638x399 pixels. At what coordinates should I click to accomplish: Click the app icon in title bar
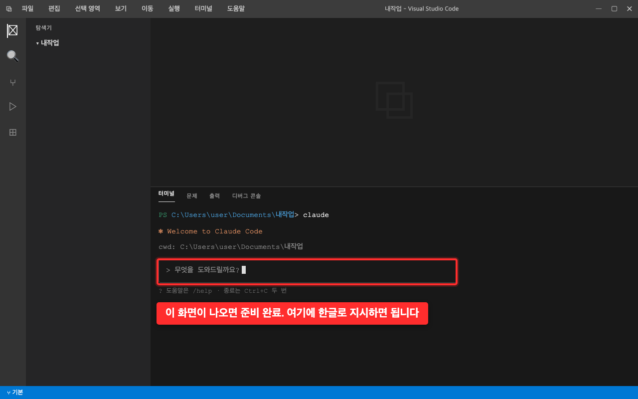[x=9, y=9]
